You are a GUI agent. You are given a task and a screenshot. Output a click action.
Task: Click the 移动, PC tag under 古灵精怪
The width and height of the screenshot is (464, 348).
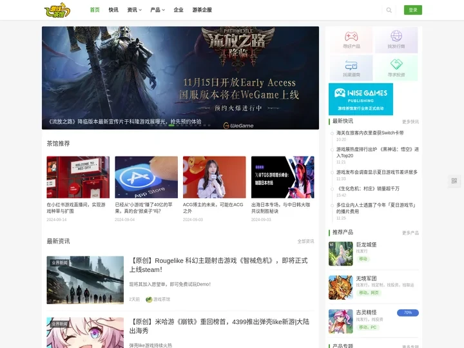tap(367, 327)
